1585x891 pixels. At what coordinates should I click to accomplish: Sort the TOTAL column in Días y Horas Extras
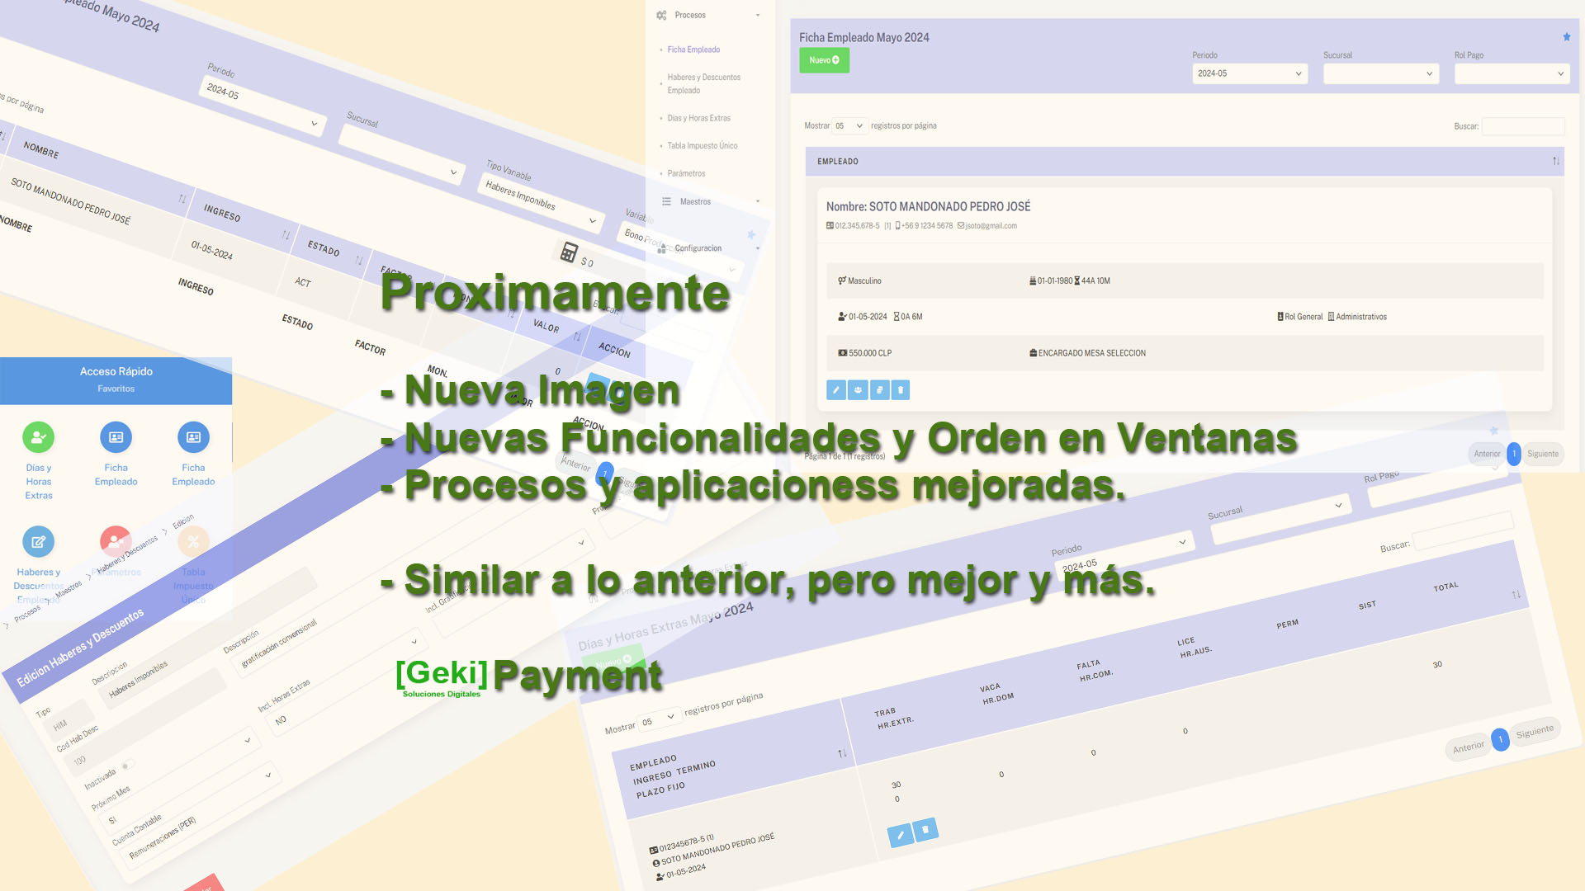tap(1516, 595)
